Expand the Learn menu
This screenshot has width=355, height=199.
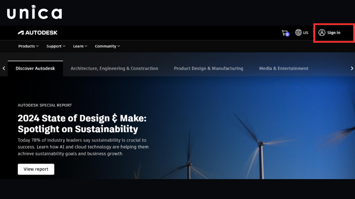coord(80,46)
